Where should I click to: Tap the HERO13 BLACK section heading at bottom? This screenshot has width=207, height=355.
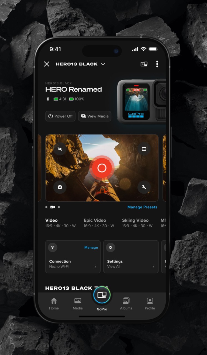click(76, 288)
